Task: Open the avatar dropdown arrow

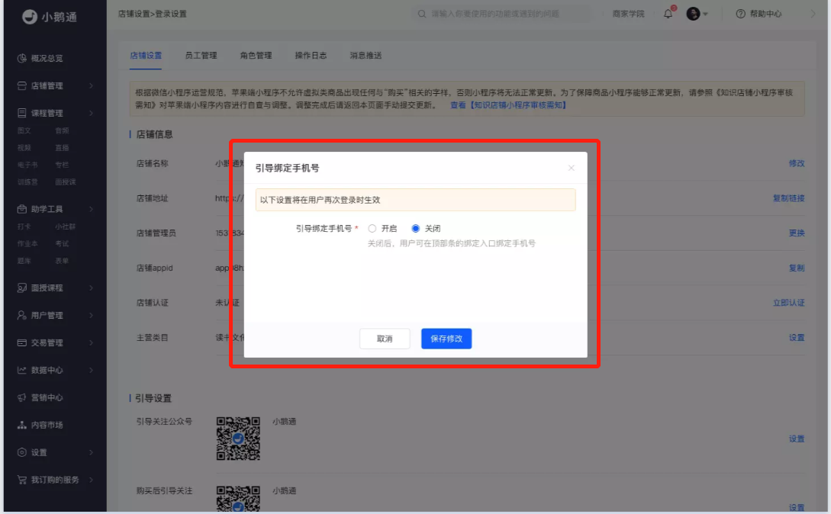Action: [x=705, y=14]
